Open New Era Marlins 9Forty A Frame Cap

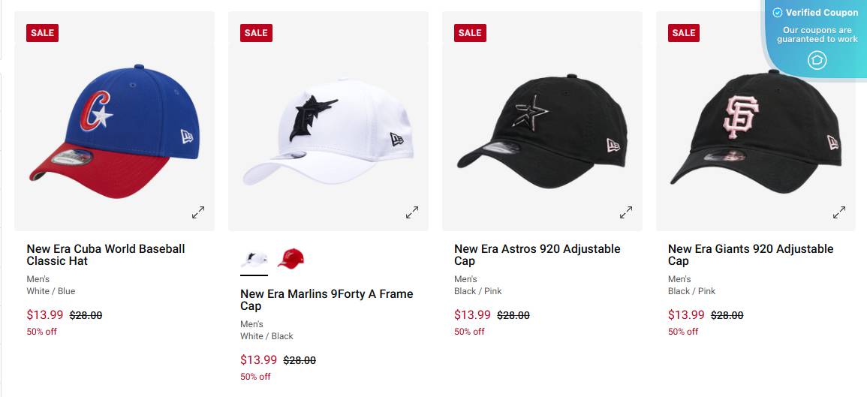point(327,299)
